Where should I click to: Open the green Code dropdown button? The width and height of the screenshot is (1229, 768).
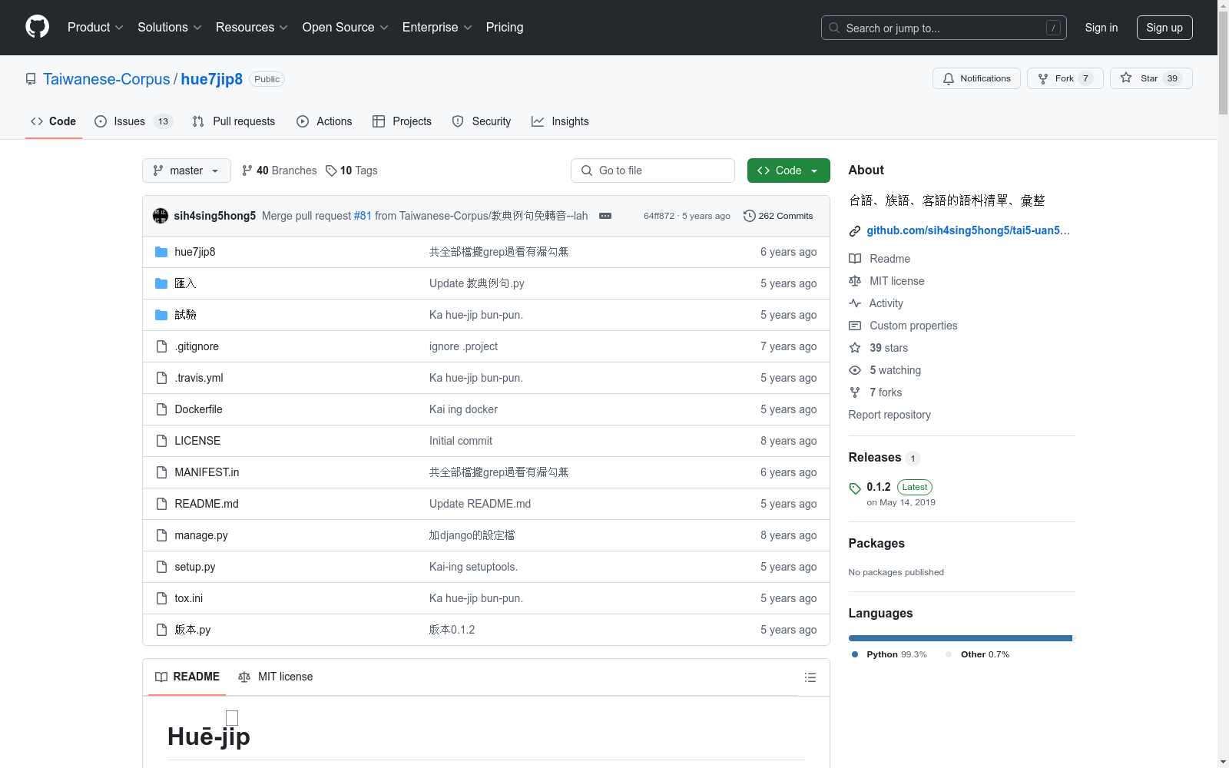[788, 170]
